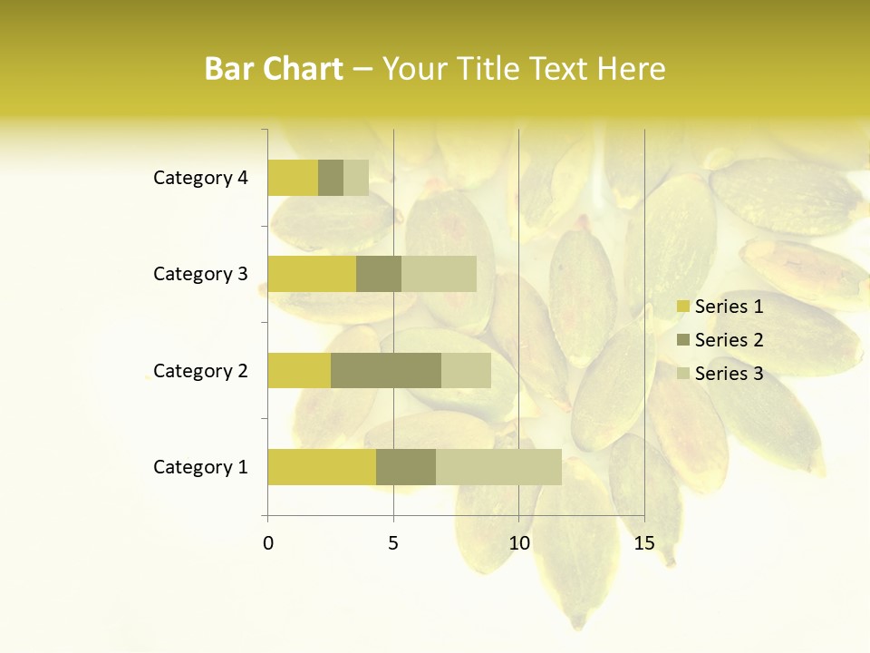Select the Category 3 axis label

200,274
